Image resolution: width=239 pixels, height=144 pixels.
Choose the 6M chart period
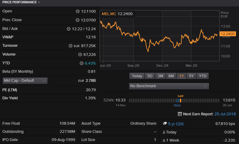tap(171, 76)
